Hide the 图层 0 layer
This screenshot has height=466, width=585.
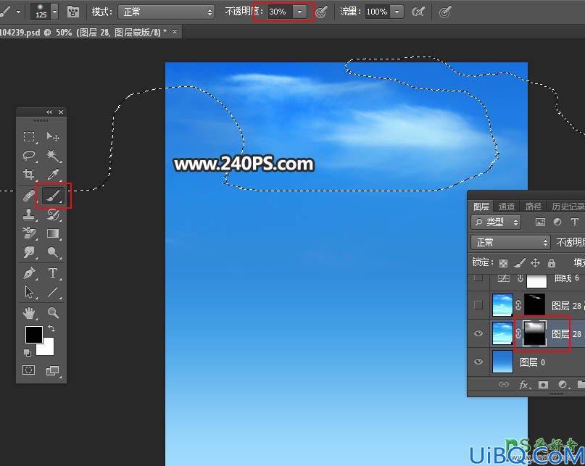click(478, 362)
